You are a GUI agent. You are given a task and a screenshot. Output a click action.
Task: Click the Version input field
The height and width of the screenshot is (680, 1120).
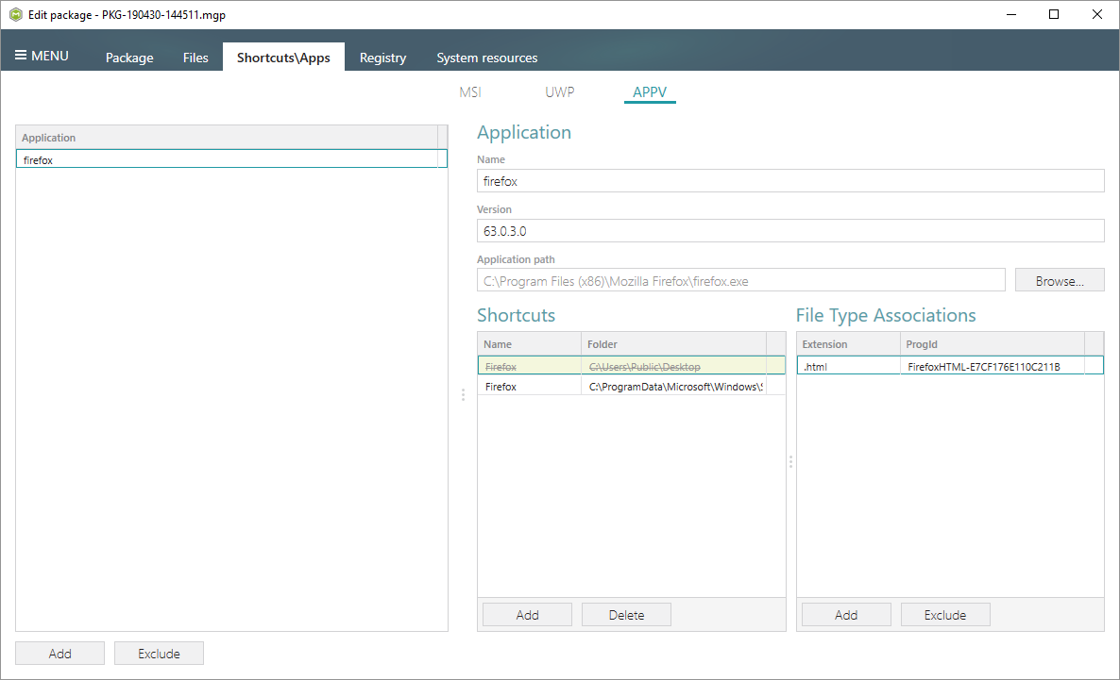click(790, 231)
